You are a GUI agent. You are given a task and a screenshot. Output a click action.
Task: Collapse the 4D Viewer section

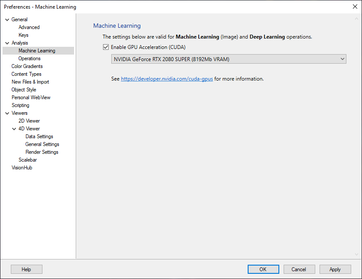[14, 128]
